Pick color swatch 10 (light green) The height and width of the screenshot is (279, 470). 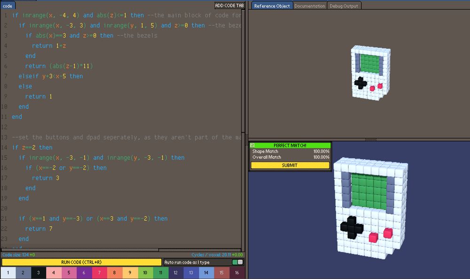pyautogui.click(x=145, y=273)
